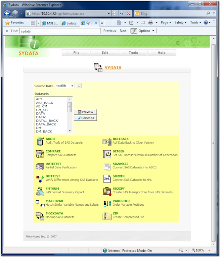Open the FMTSUM format summary icon
The width and height of the screenshot is (221, 258).
[40, 191]
